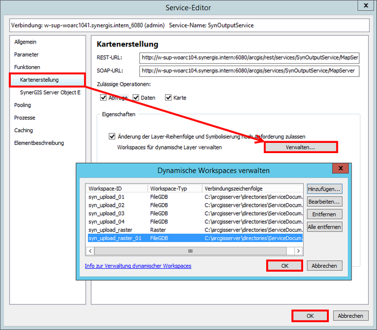Viewport: 377px width, 330px height.
Task: Toggle the Karte checkbox
Action: coord(169,98)
